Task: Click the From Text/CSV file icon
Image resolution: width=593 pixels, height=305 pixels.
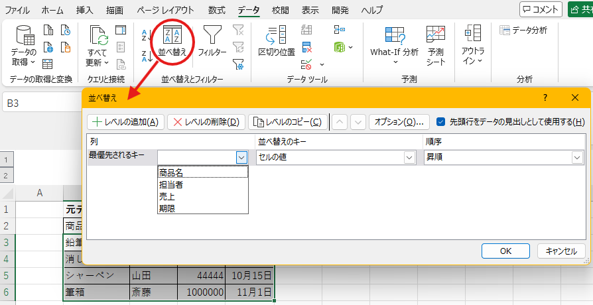Action: click(48, 30)
